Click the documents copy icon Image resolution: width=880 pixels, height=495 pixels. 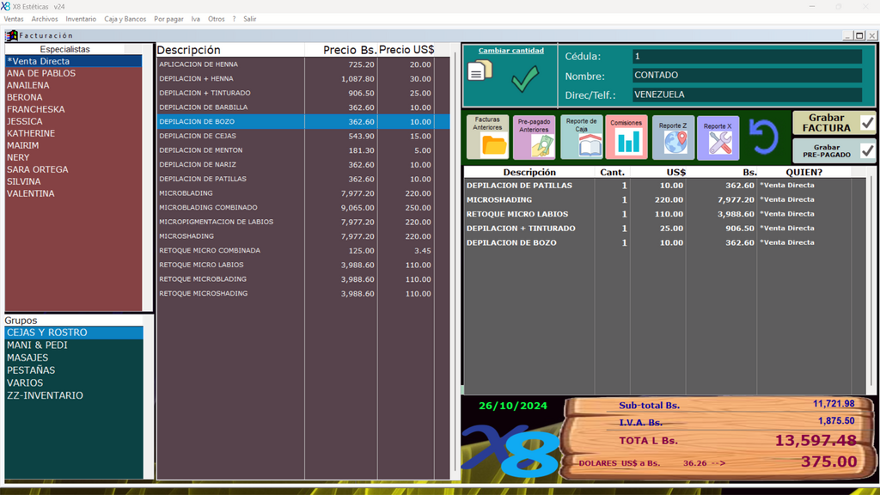point(480,71)
